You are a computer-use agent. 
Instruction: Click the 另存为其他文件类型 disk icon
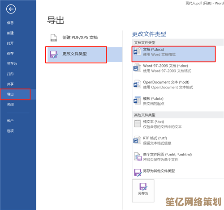coord(138,173)
